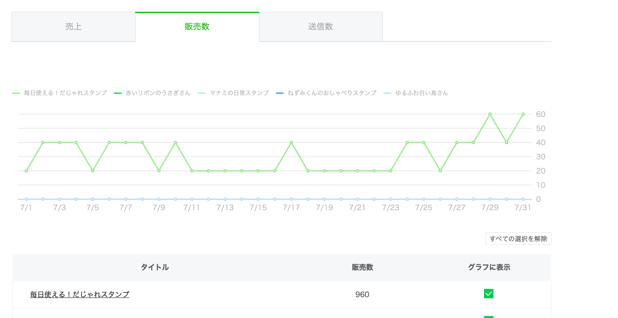Click the タイトル column header
The width and height of the screenshot is (618, 318).
(155, 267)
